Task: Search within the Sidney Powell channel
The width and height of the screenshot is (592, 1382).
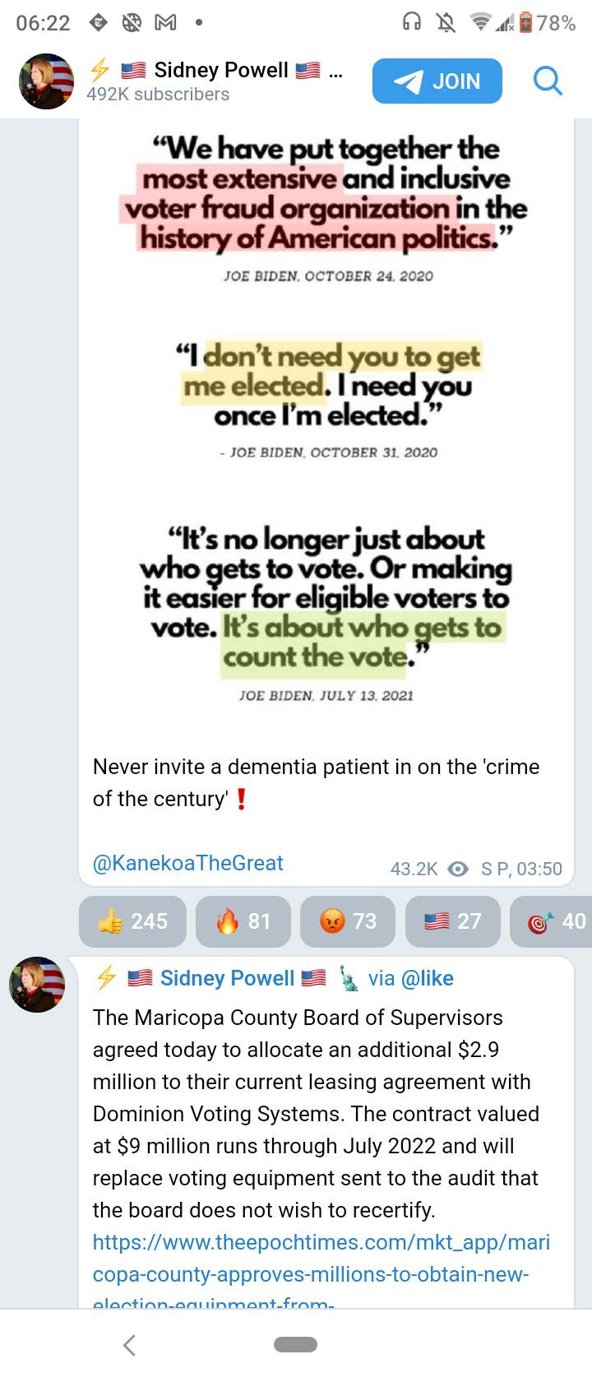Action: 548,81
